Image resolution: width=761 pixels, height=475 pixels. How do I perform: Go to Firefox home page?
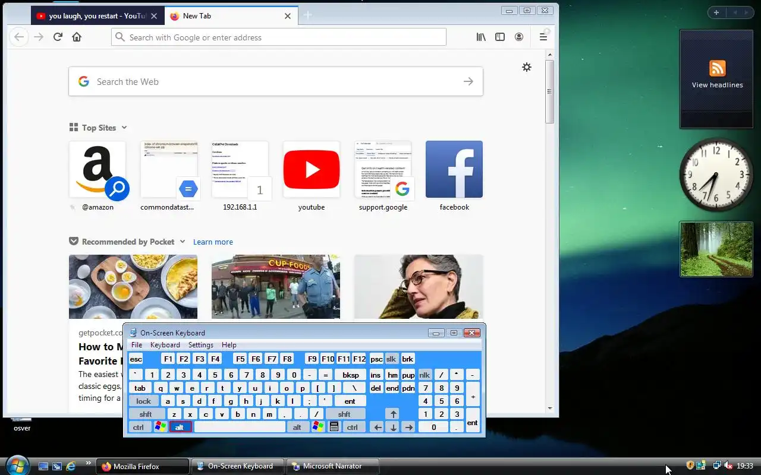click(77, 37)
